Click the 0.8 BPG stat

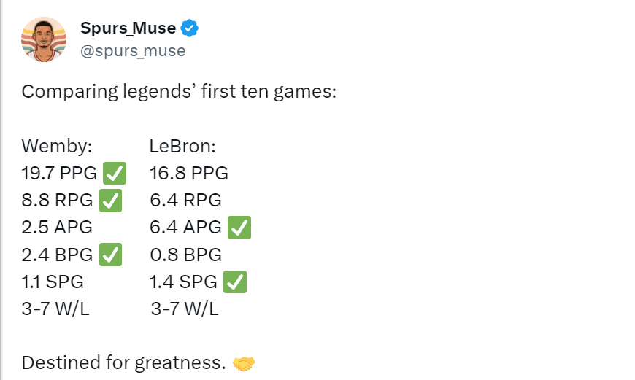click(x=186, y=255)
